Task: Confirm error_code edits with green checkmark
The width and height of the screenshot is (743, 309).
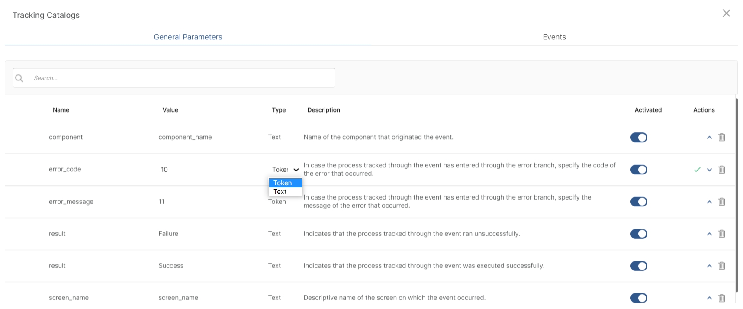Action: (x=697, y=170)
